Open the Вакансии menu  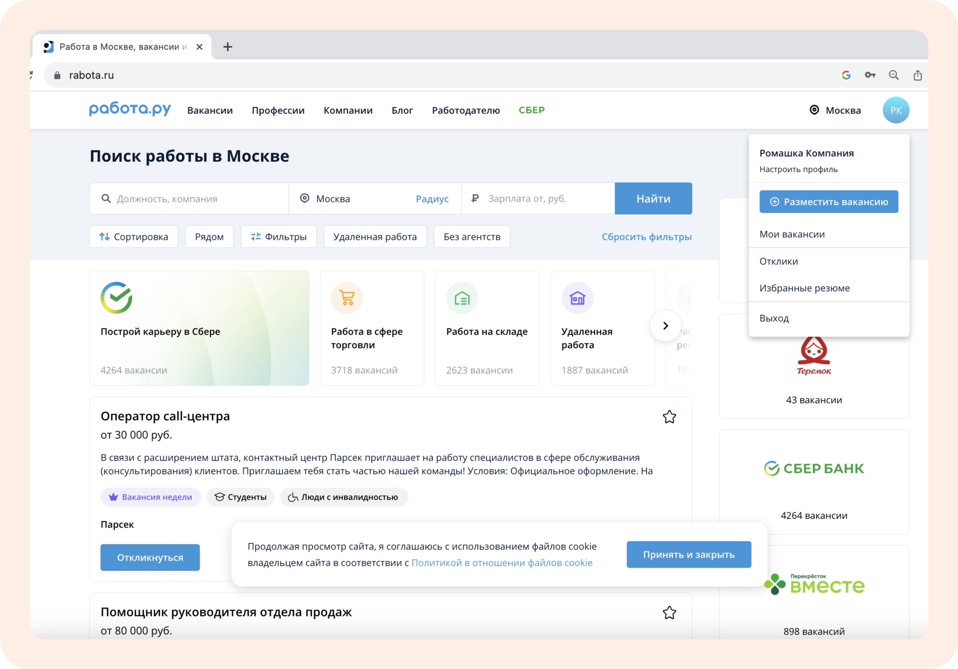[210, 111]
